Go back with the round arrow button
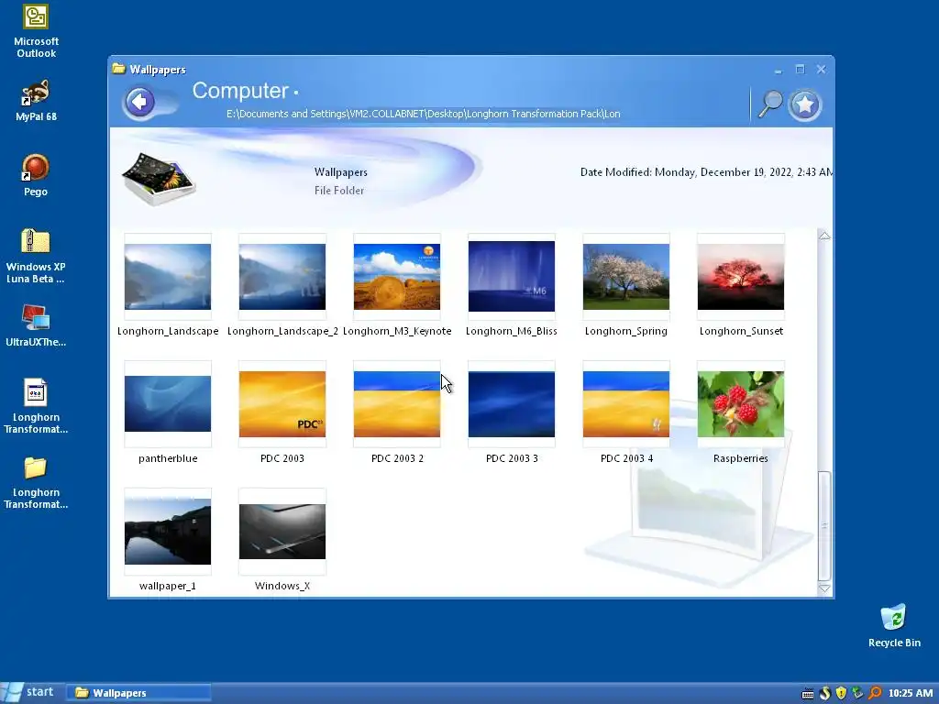 (x=139, y=101)
